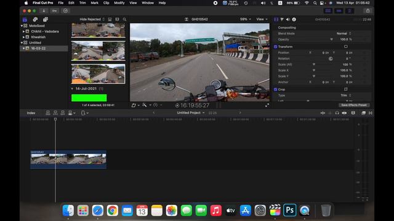Viewport: 394px width, 221px height.
Task: Open Blend Mode Normal dropdown
Action: pyautogui.click(x=344, y=33)
